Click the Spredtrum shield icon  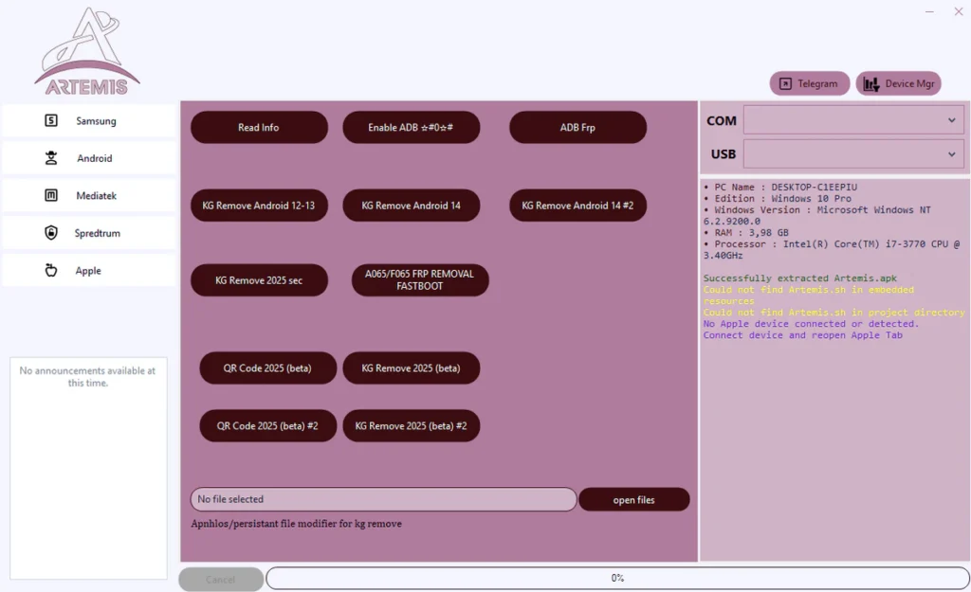pyautogui.click(x=51, y=233)
